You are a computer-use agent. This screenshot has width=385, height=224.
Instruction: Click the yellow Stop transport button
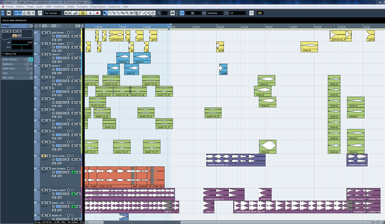click(83, 13)
